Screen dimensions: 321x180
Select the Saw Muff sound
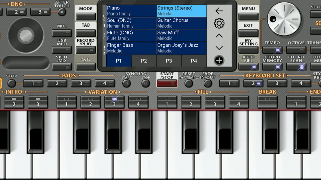pyautogui.click(x=181, y=35)
